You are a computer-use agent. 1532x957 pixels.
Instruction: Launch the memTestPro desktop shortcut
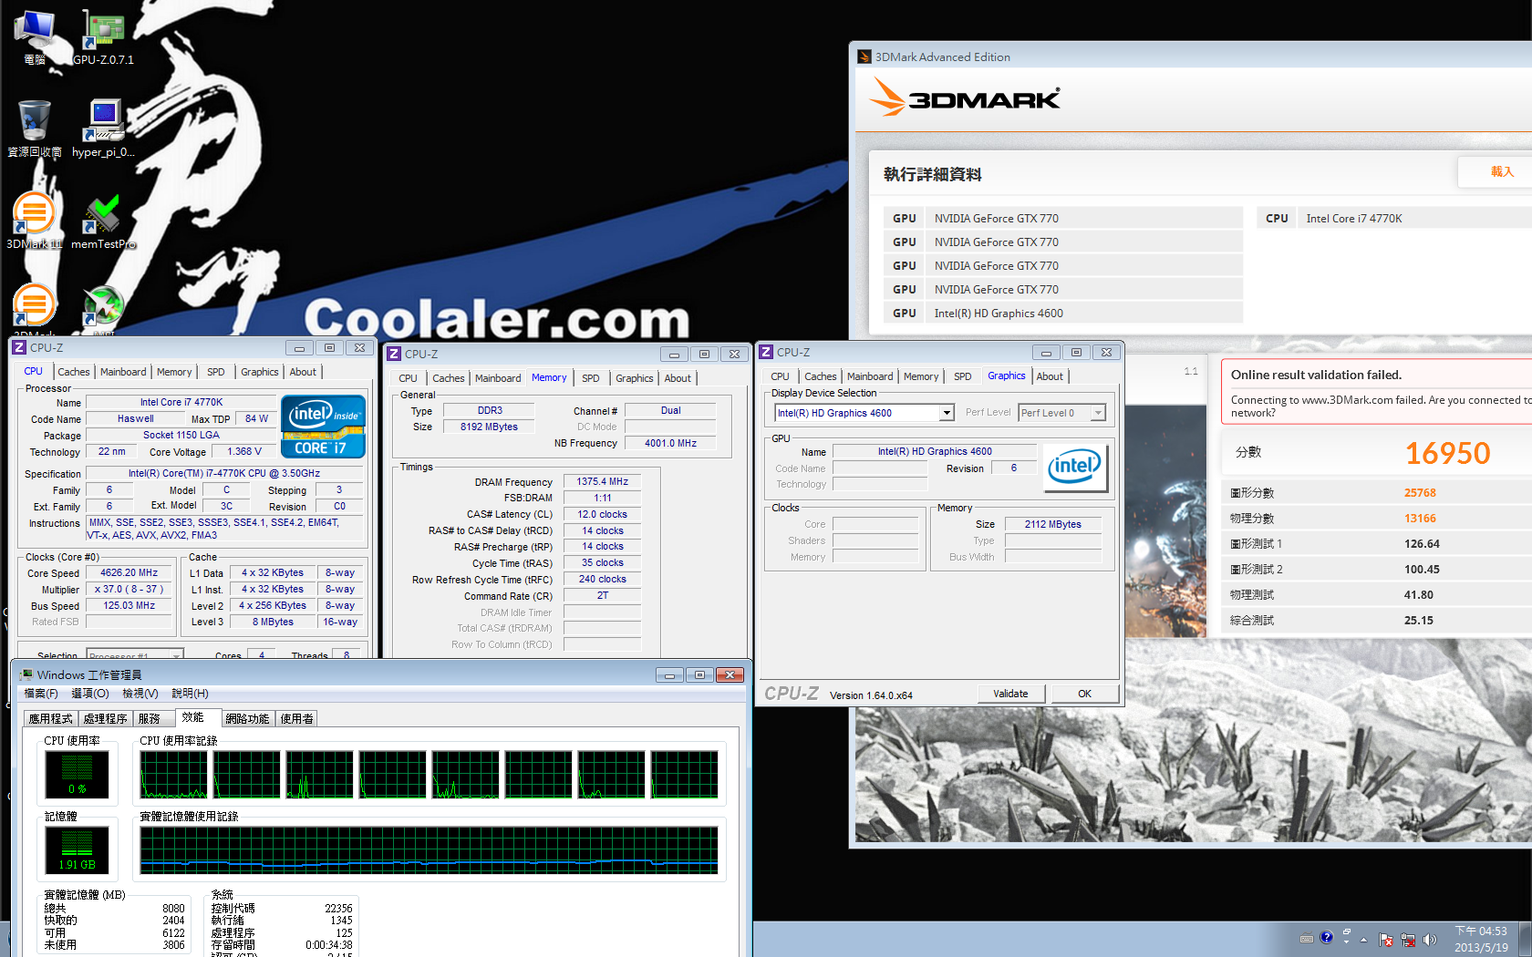pos(103,221)
